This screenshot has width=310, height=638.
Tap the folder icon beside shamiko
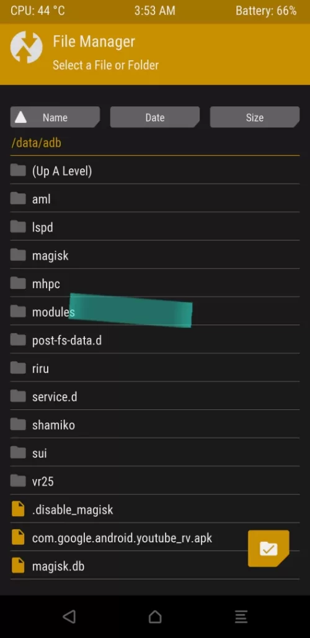click(18, 424)
